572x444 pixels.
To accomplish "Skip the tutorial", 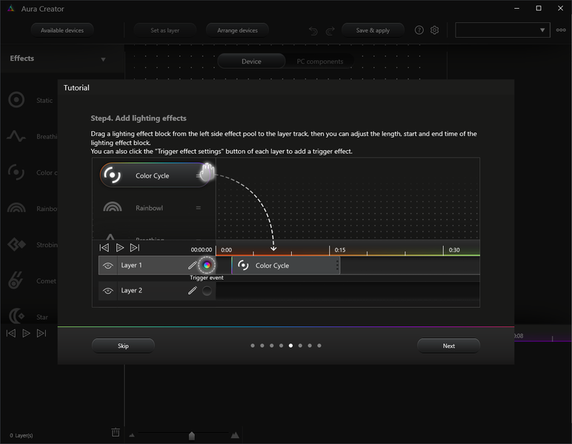I will [x=123, y=346].
